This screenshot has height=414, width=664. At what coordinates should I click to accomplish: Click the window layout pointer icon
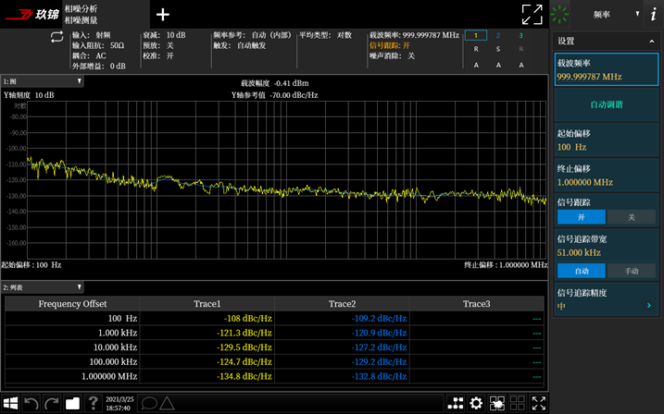coord(496,403)
